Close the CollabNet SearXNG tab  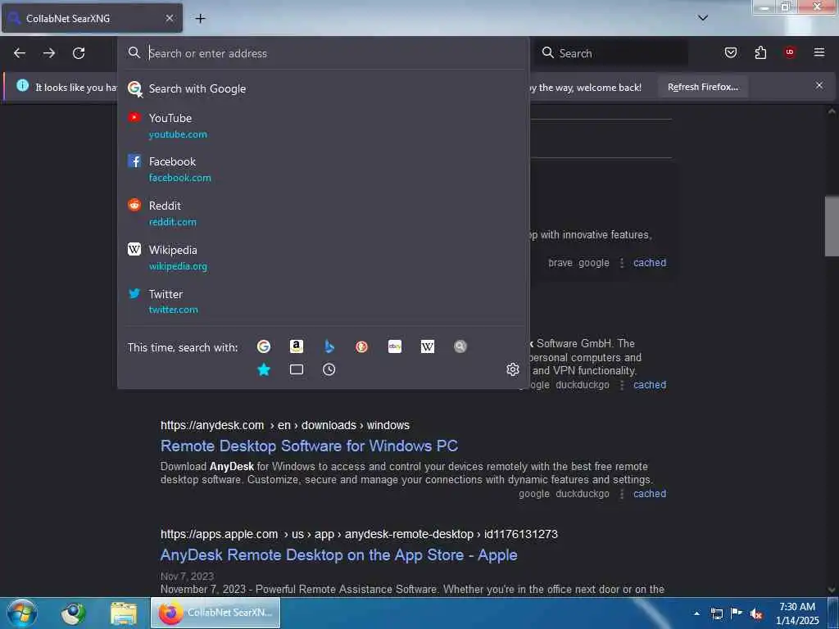(x=169, y=18)
